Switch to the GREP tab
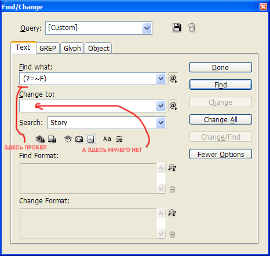The image size is (270, 256). click(48, 48)
